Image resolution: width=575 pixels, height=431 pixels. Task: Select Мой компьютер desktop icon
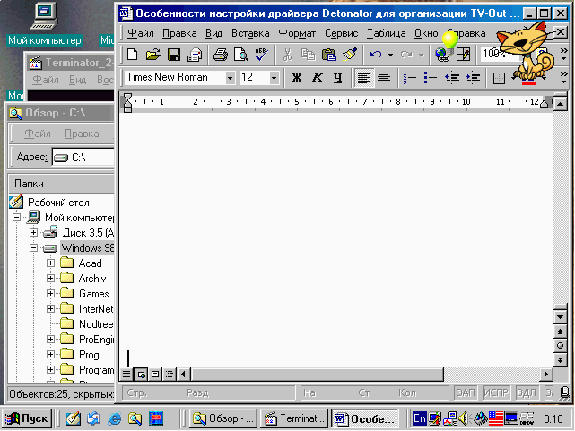[44, 24]
